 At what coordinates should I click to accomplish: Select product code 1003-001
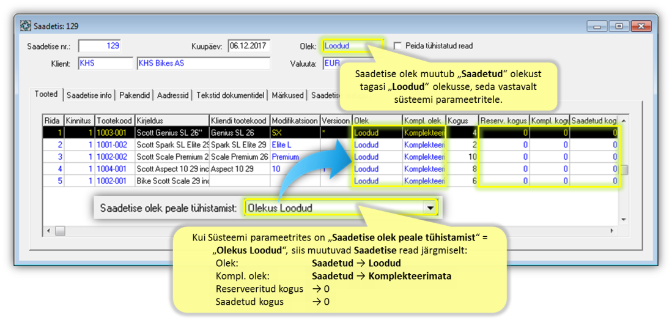pos(114,133)
